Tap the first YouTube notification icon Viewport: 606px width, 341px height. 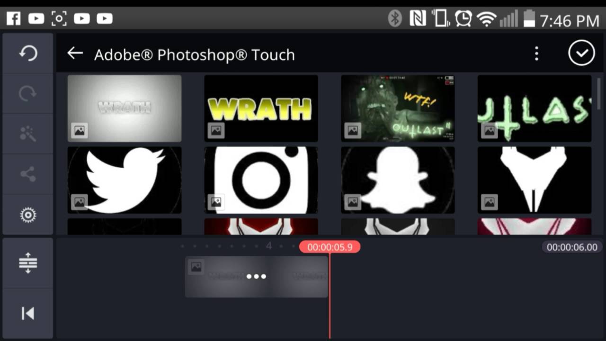(36, 18)
